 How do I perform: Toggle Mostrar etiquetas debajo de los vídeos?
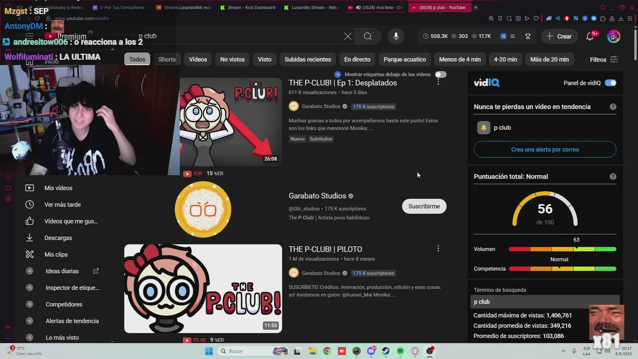[x=441, y=74]
